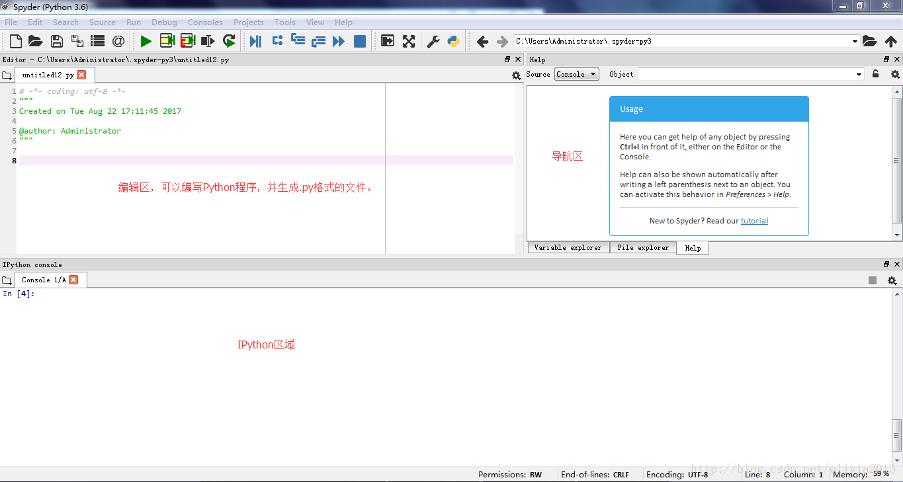Browse console tabs icon
The image size is (903, 482).
[x=7, y=280]
